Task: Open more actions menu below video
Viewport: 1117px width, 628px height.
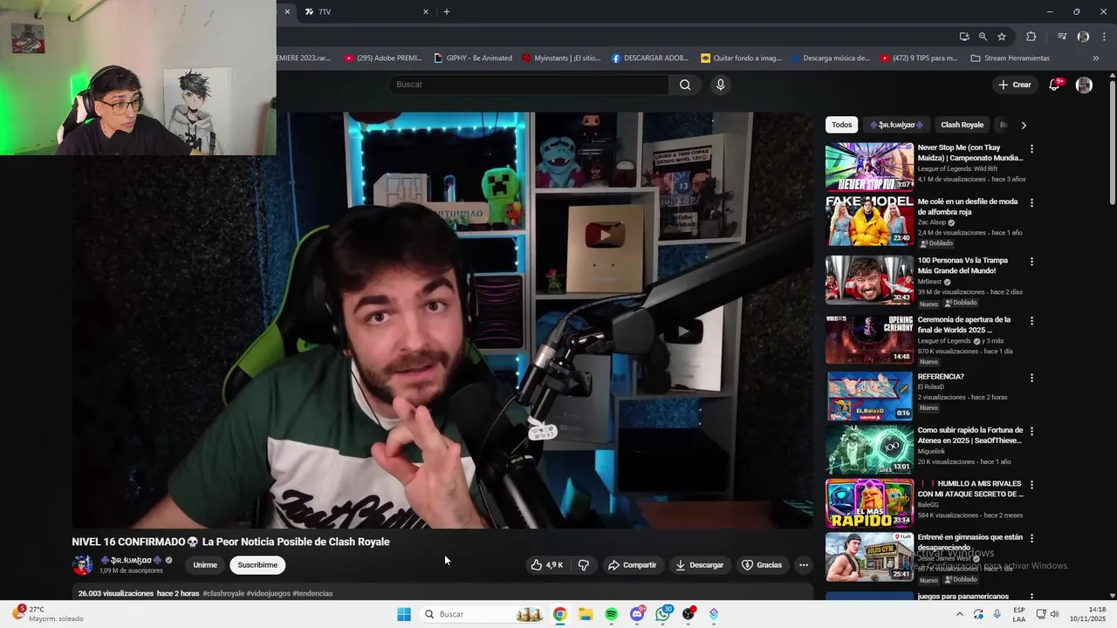Action: pos(804,565)
